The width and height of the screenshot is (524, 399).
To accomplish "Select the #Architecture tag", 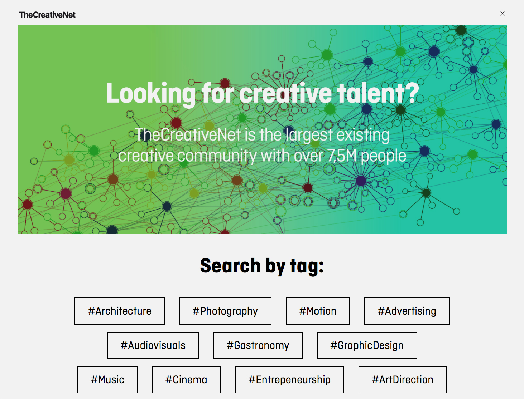I will coord(120,311).
